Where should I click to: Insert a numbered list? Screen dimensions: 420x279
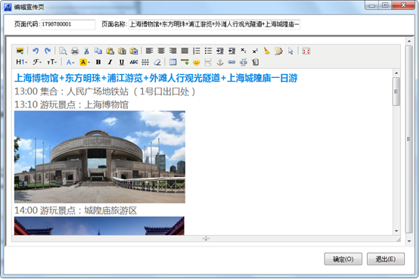coord(196,51)
